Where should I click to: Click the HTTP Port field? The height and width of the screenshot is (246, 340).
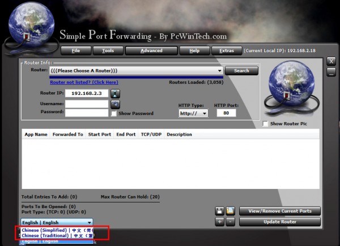click(226, 113)
